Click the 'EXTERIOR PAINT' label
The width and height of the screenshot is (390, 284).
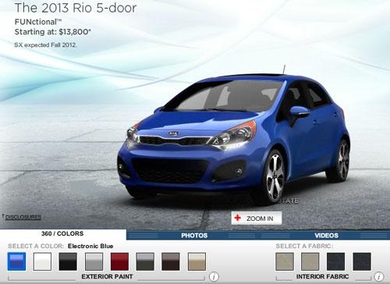pyautogui.click(x=107, y=276)
